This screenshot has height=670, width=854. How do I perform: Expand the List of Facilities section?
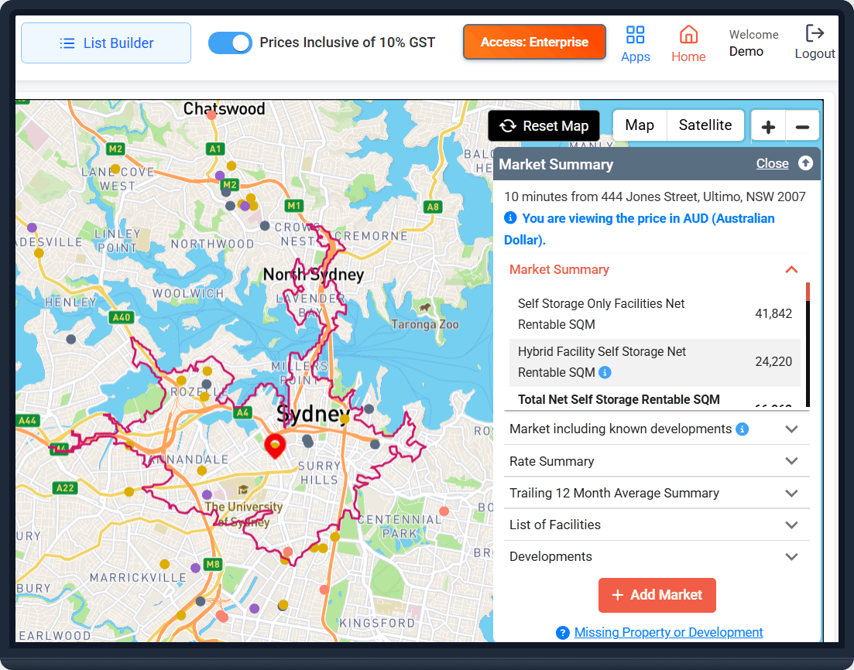tap(657, 525)
